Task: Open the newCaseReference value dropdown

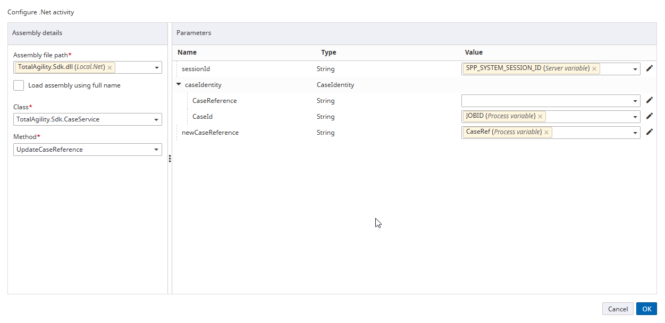Action: pyautogui.click(x=634, y=132)
